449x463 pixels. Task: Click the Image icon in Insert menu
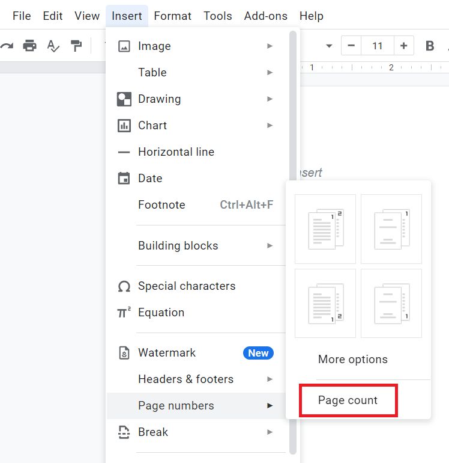pyautogui.click(x=124, y=46)
